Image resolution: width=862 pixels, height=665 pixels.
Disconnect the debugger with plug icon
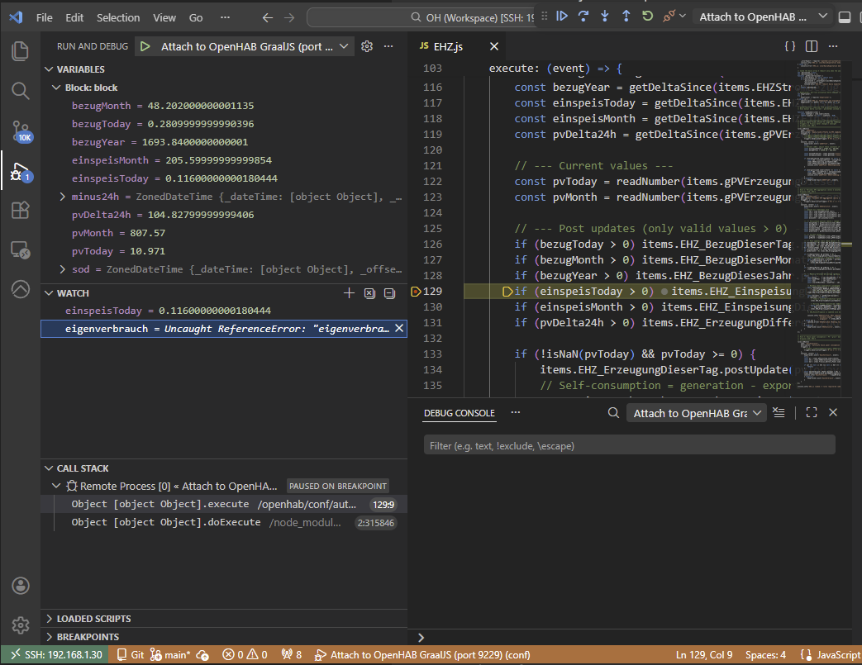click(669, 17)
